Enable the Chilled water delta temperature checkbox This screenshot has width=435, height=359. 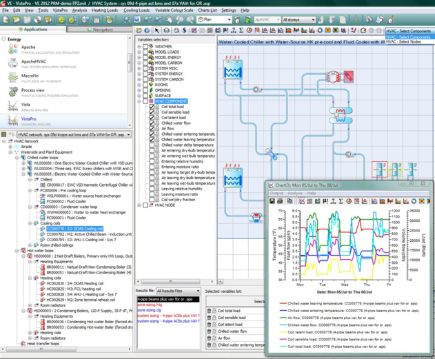(152, 145)
